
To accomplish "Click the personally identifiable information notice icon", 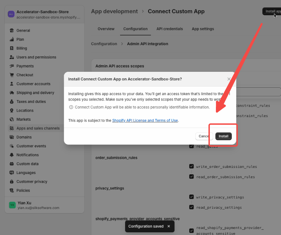I will coord(71,107).
